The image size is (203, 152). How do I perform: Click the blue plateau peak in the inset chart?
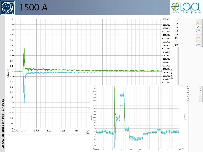point(122,95)
